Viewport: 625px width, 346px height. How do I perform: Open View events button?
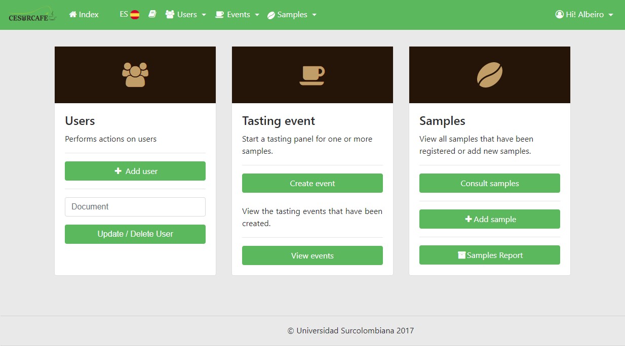pos(312,255)
